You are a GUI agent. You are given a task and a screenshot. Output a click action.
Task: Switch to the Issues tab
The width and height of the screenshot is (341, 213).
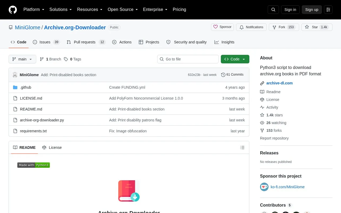pos(46,42)
